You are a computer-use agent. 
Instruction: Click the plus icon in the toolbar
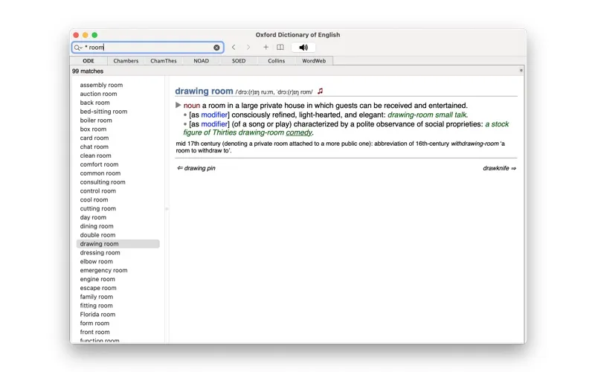(266, 47)
